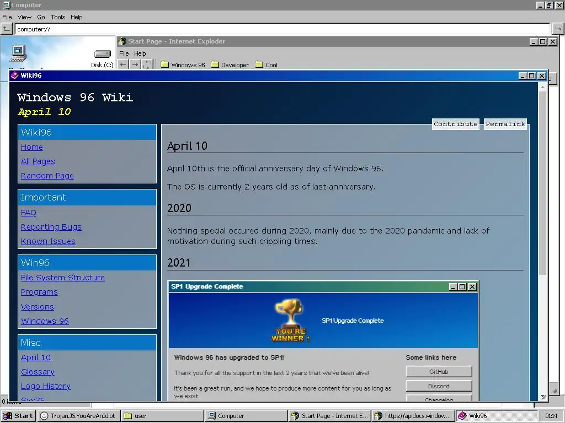The width and height of the screenshot is (565, 423).
Task: Switch to https://apidocs.window... taskbar item
Action: (x=413, y=416)
